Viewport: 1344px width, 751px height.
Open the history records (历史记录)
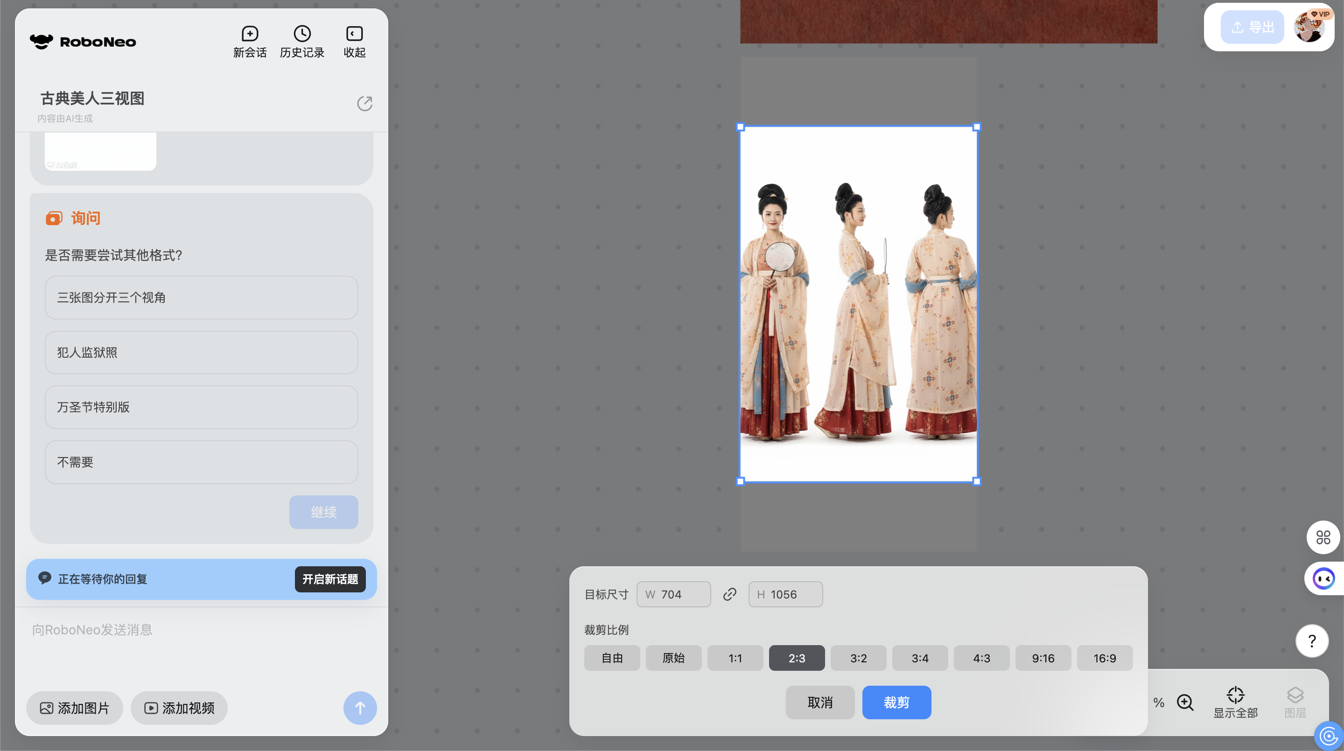tap(302, 42)
